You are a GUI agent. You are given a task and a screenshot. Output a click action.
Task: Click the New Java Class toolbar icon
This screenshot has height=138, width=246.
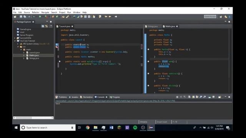[57, 16]
